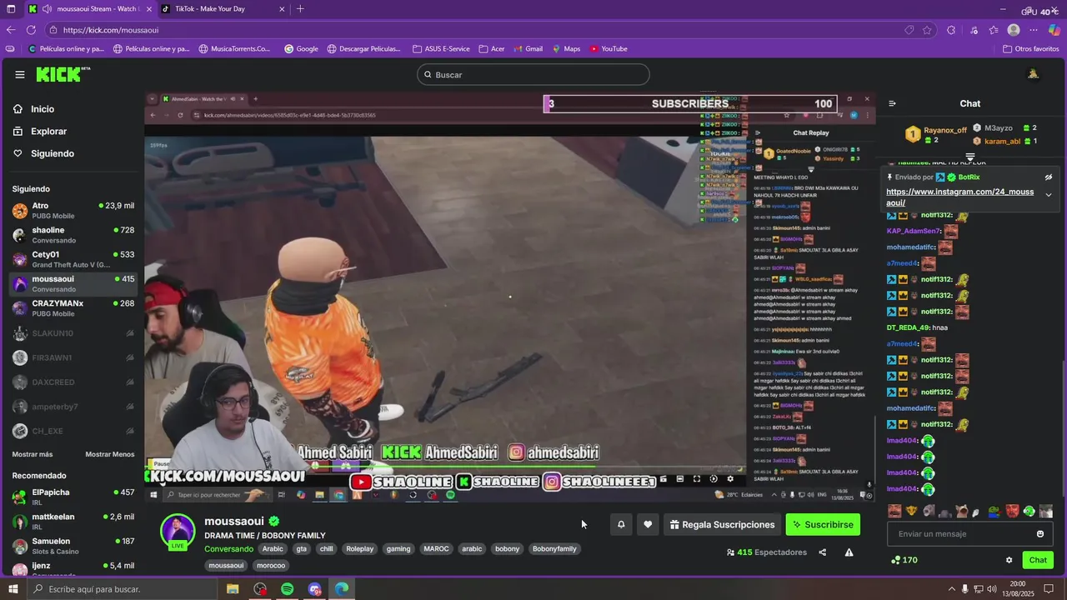Open the Gmail bookmark
Screen dimensions: 1067x600
527,49
